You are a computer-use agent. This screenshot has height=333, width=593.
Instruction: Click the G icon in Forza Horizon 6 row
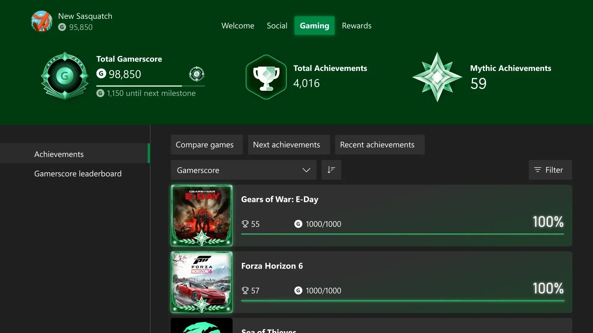coord(298,290)
